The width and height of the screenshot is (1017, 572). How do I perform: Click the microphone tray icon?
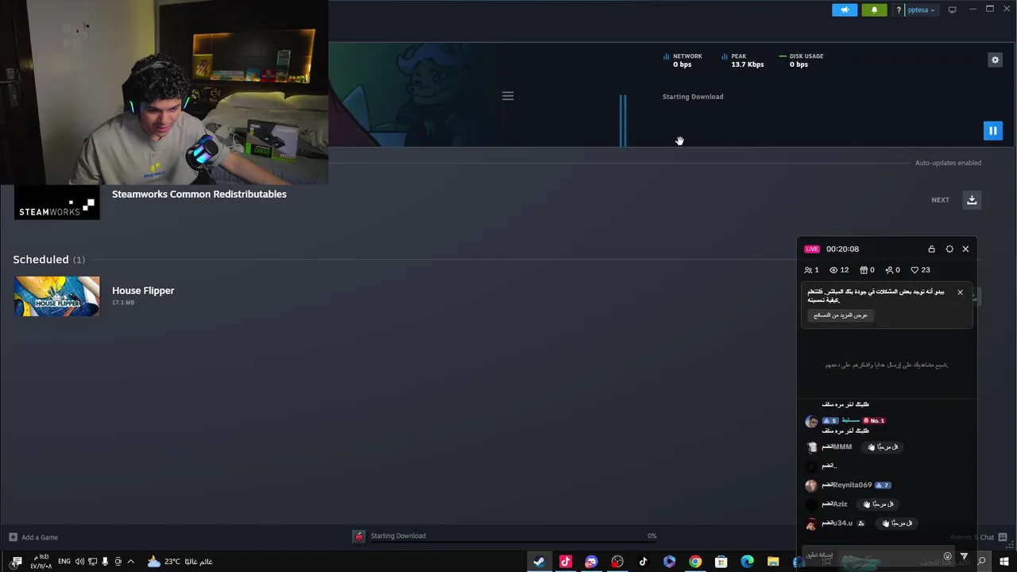(105, 562)
